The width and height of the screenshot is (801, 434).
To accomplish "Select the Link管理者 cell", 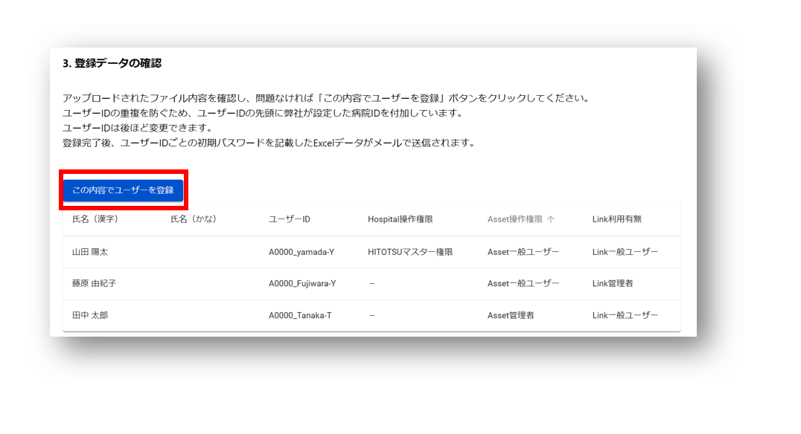I will click(x=612, y=283).
